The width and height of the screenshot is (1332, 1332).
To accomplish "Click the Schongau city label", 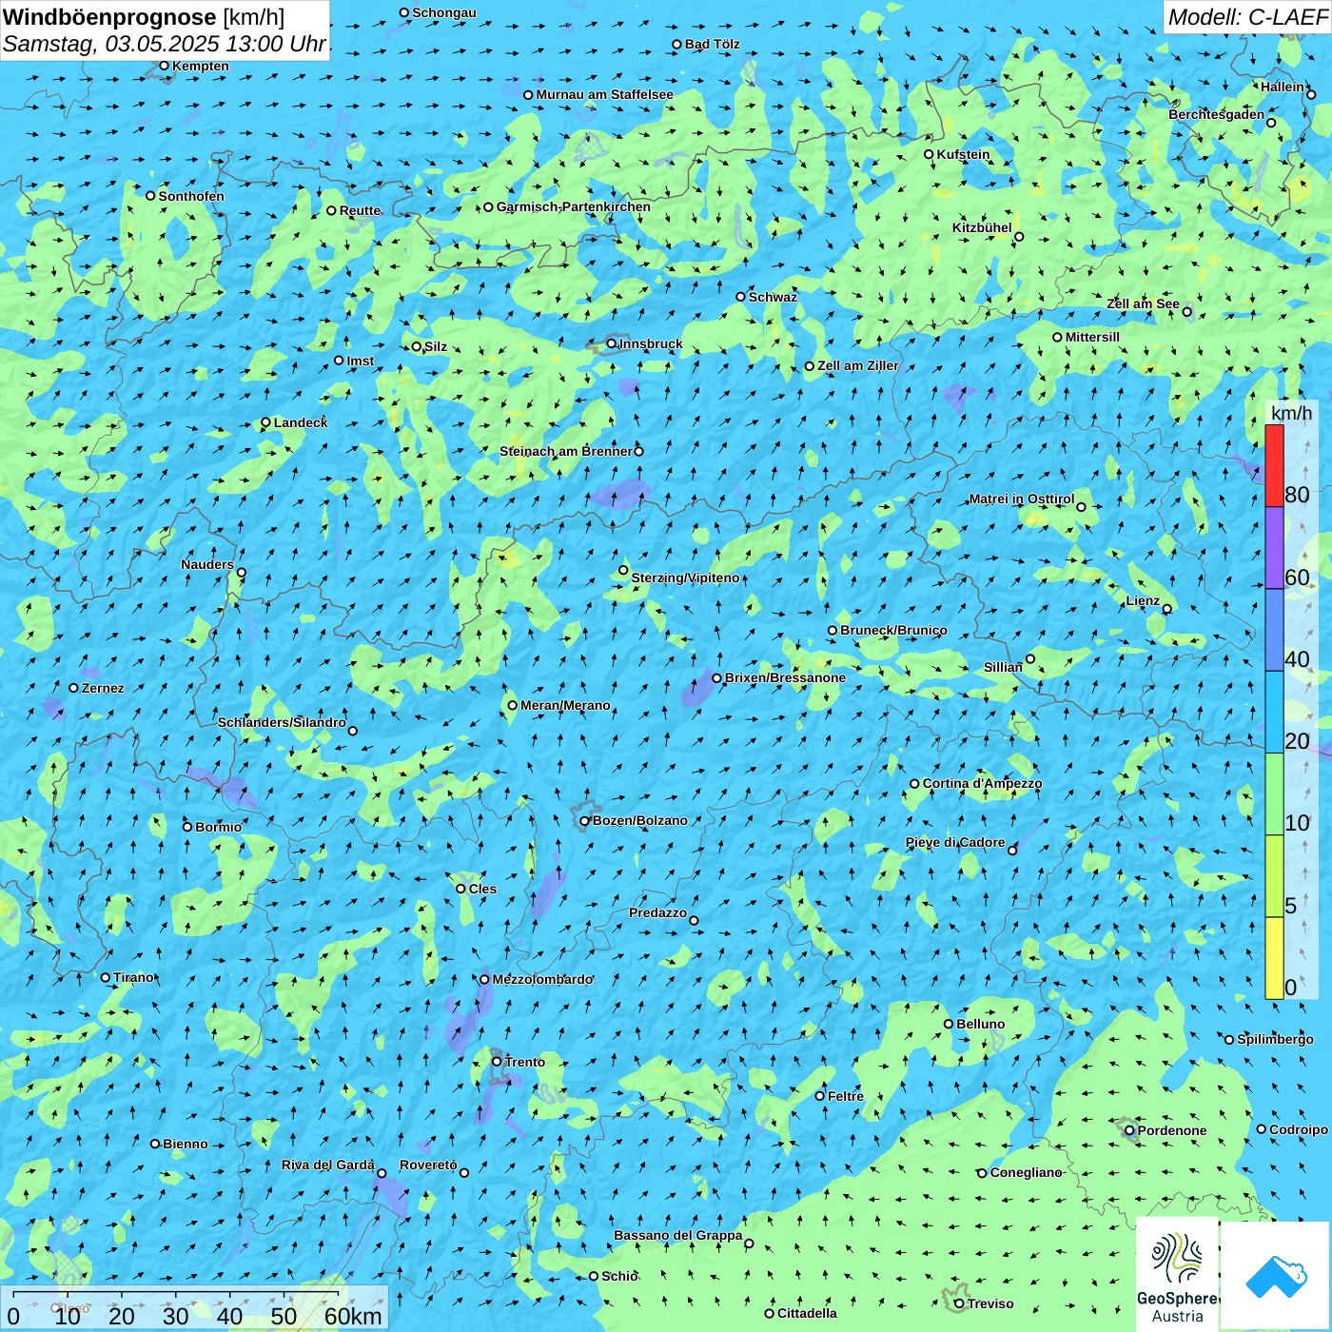I will coord(443,12).
